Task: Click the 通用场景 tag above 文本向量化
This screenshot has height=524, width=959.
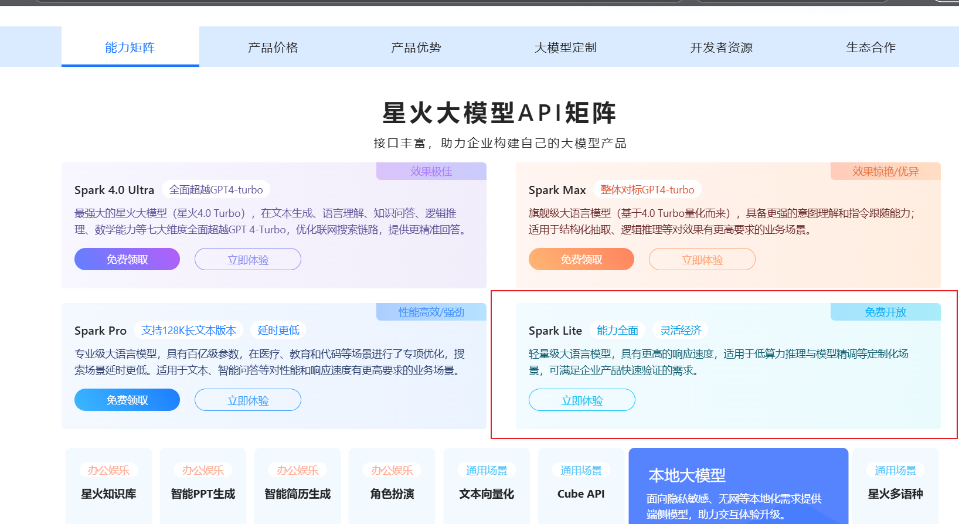Action: 487,470
